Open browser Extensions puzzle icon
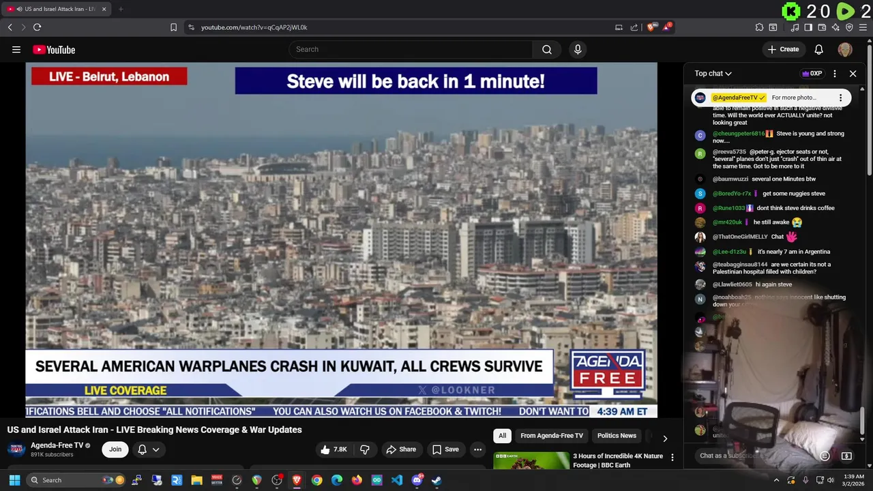The width and height of the screenshot is (873, 491). (759, 27)
